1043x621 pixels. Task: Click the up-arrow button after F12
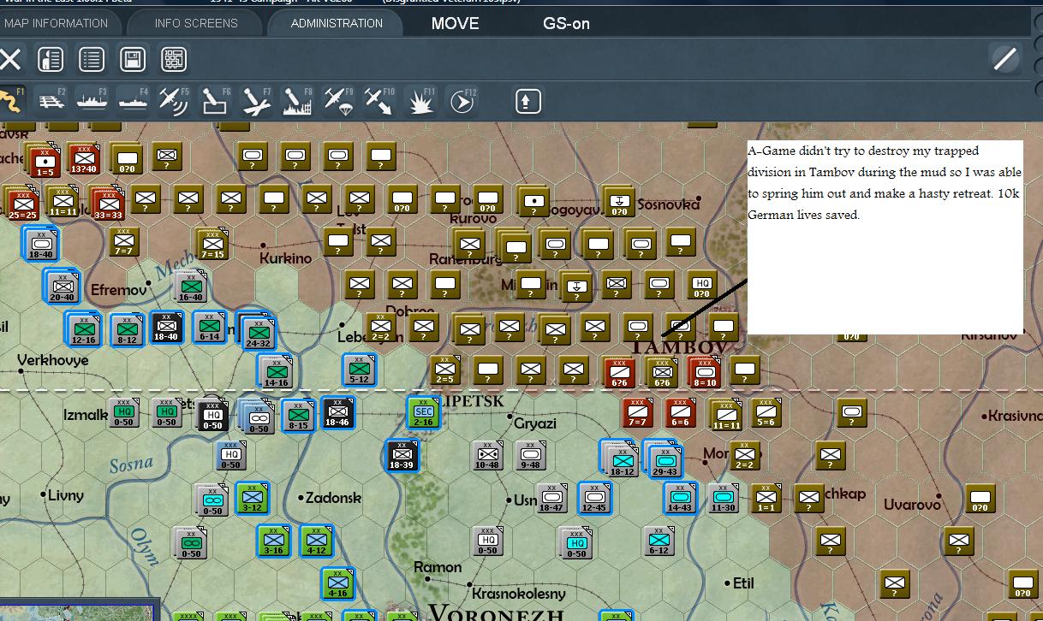[x=527, y=101]
